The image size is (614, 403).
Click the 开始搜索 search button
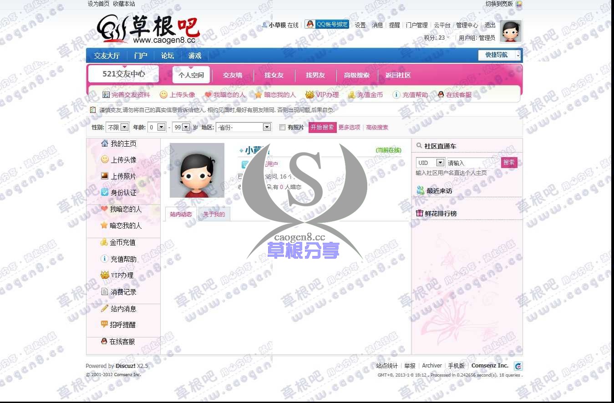click(x=322, y=128)
